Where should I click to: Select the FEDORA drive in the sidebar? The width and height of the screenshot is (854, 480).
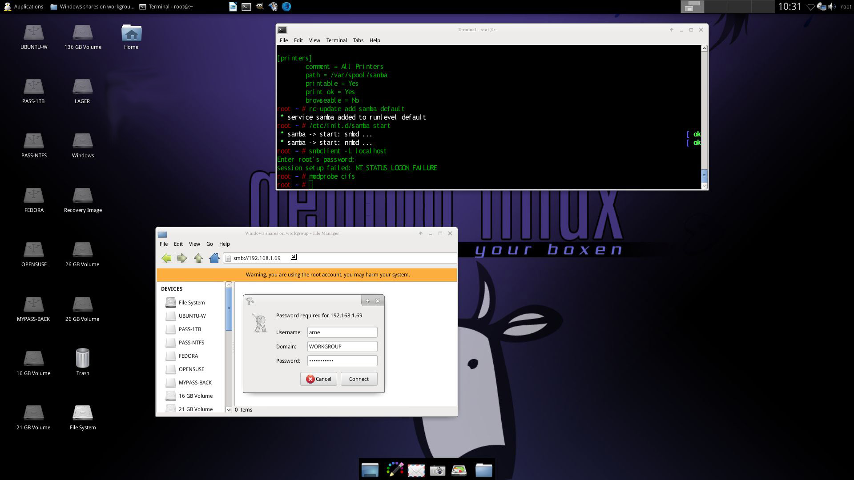pyautogui.click(x=188, y=356)
